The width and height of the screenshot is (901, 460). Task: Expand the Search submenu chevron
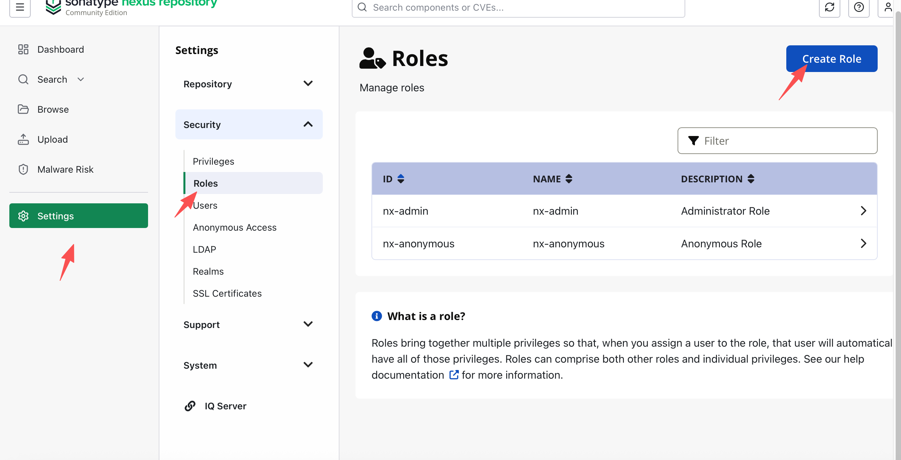[81, 79]
